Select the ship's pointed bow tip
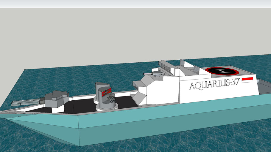The image size is (271, 152). coord(2,113)
